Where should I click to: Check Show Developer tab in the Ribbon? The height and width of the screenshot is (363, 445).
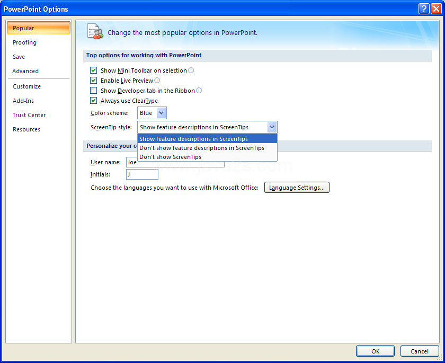(93, 90)
